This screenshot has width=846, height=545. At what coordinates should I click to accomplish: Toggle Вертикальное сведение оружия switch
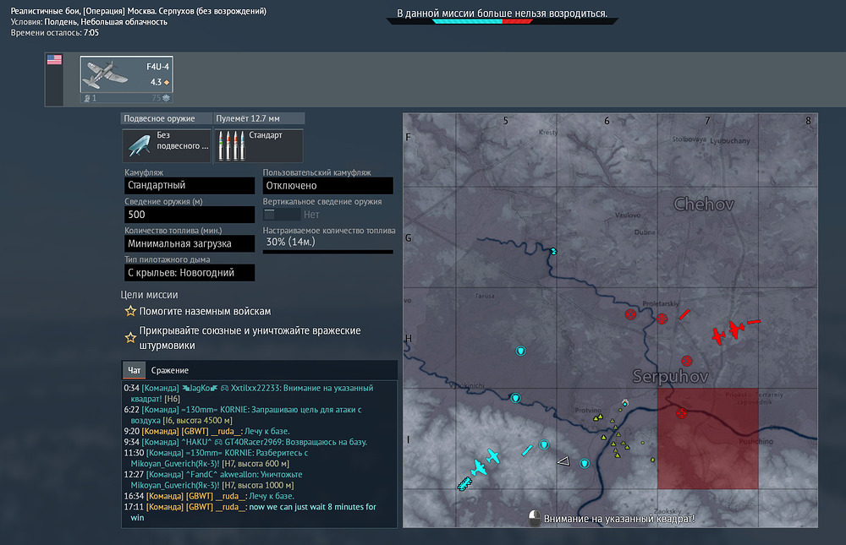point(282,215)
